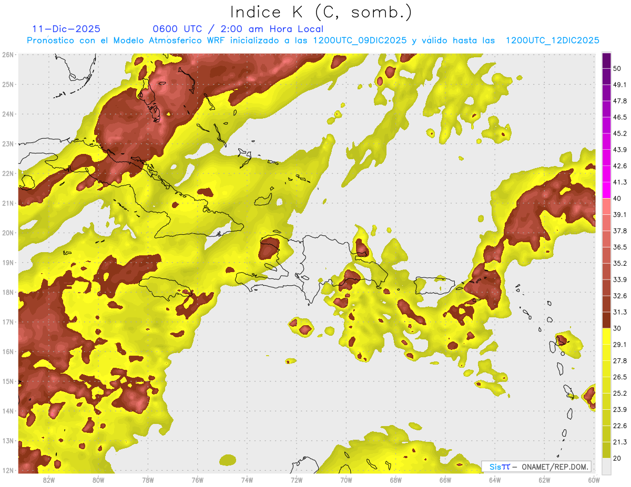631x487 pixels.
Task: Click the longitude axis label "80W"
Action: 98,480
